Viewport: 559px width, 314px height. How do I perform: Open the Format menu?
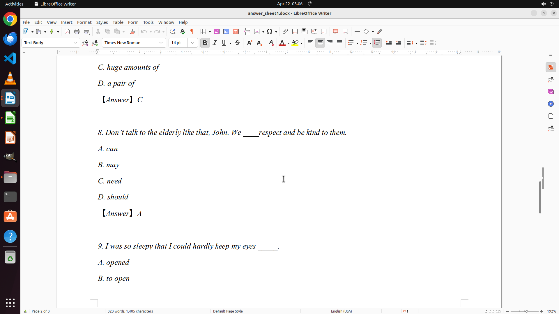pos(84,22)
